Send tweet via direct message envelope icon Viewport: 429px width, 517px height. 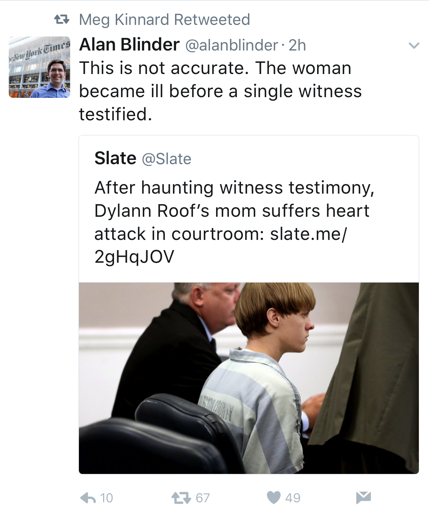click(363, 498)
